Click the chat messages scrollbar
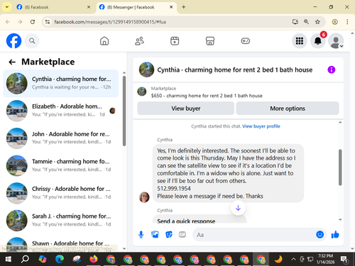The height and width of the screenshot is (266, 355). pyautogui.click(x=340, y=167)
